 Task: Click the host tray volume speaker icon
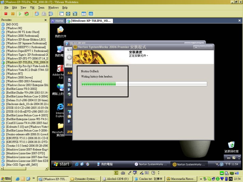[x=237, y=173]
